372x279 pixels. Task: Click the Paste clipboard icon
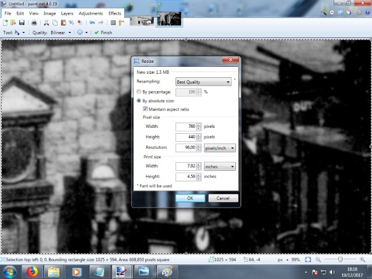pos(63,23)
